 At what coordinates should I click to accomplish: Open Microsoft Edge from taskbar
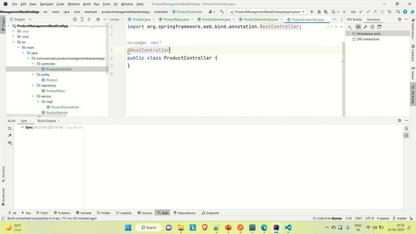click(x=265, y=227)
